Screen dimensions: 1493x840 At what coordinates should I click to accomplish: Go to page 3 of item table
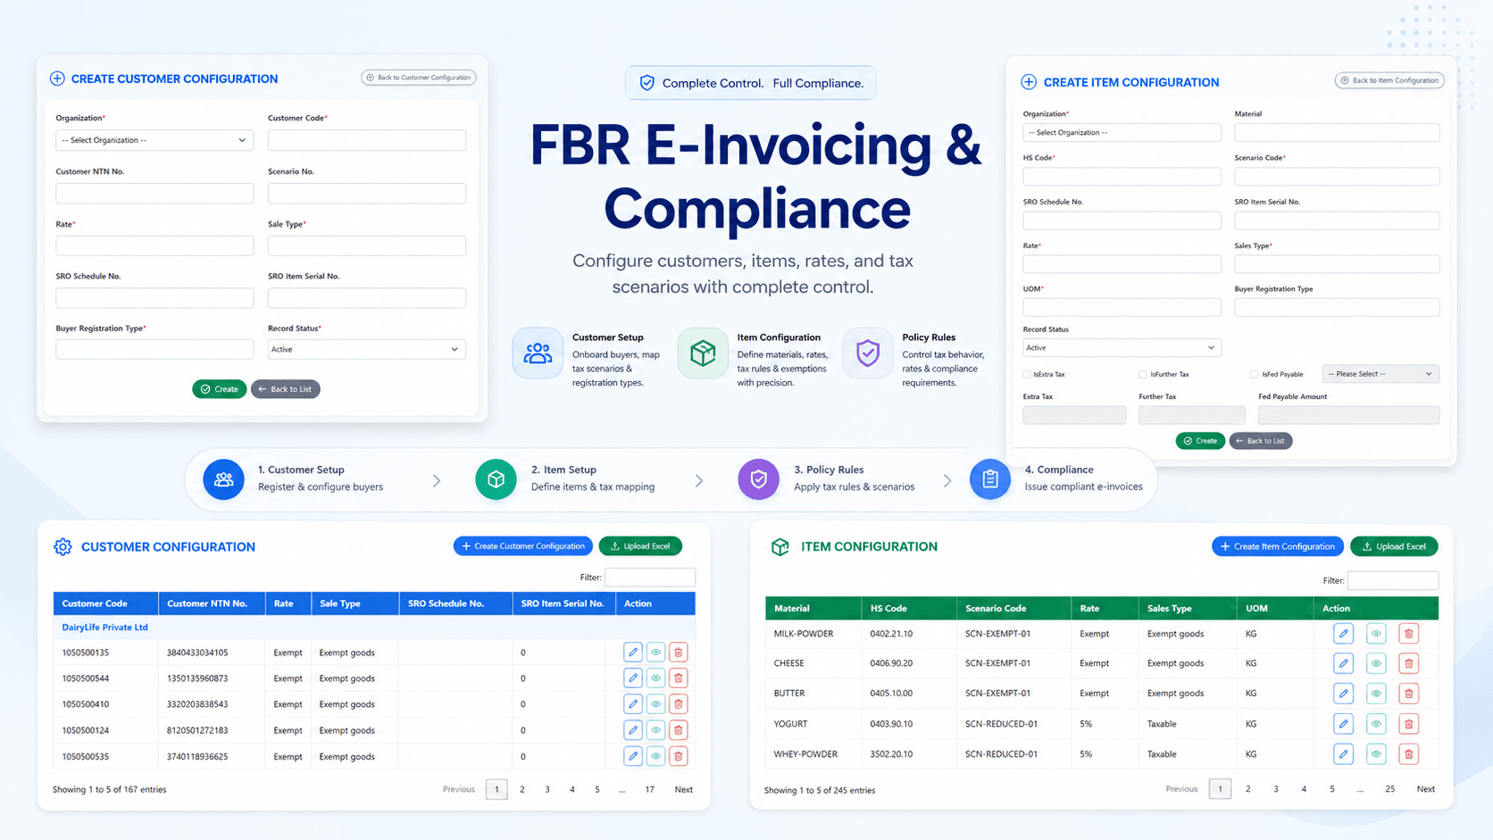click(x=1276, y=789)
